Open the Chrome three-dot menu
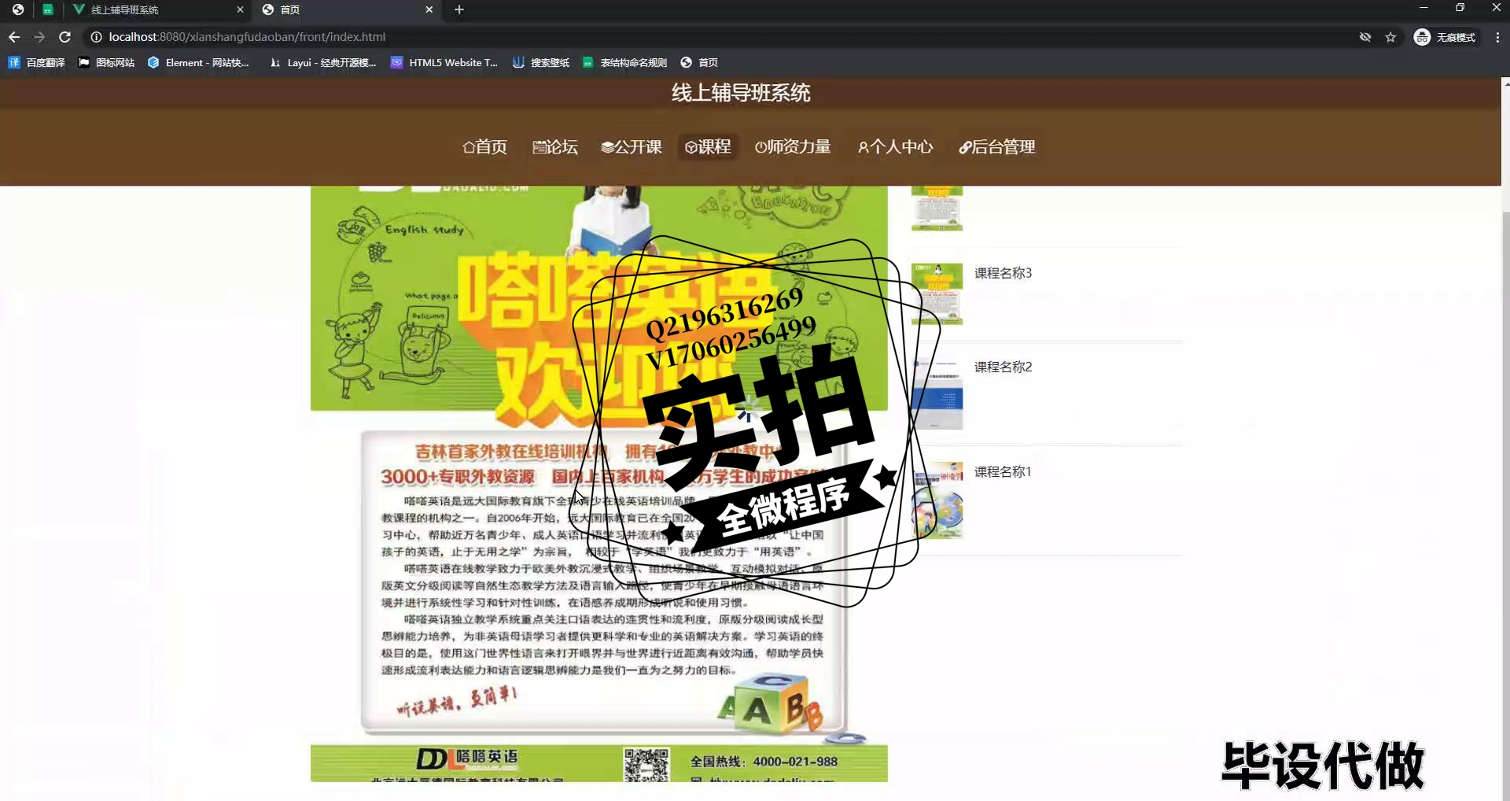Screen dimensions: 1510x801 [x=1497, y=37]
